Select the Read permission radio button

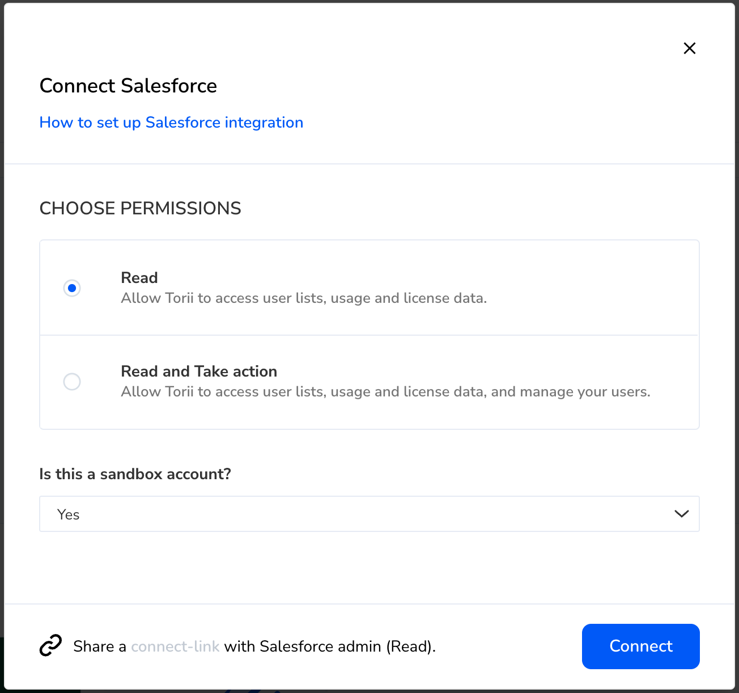[72, 288]
